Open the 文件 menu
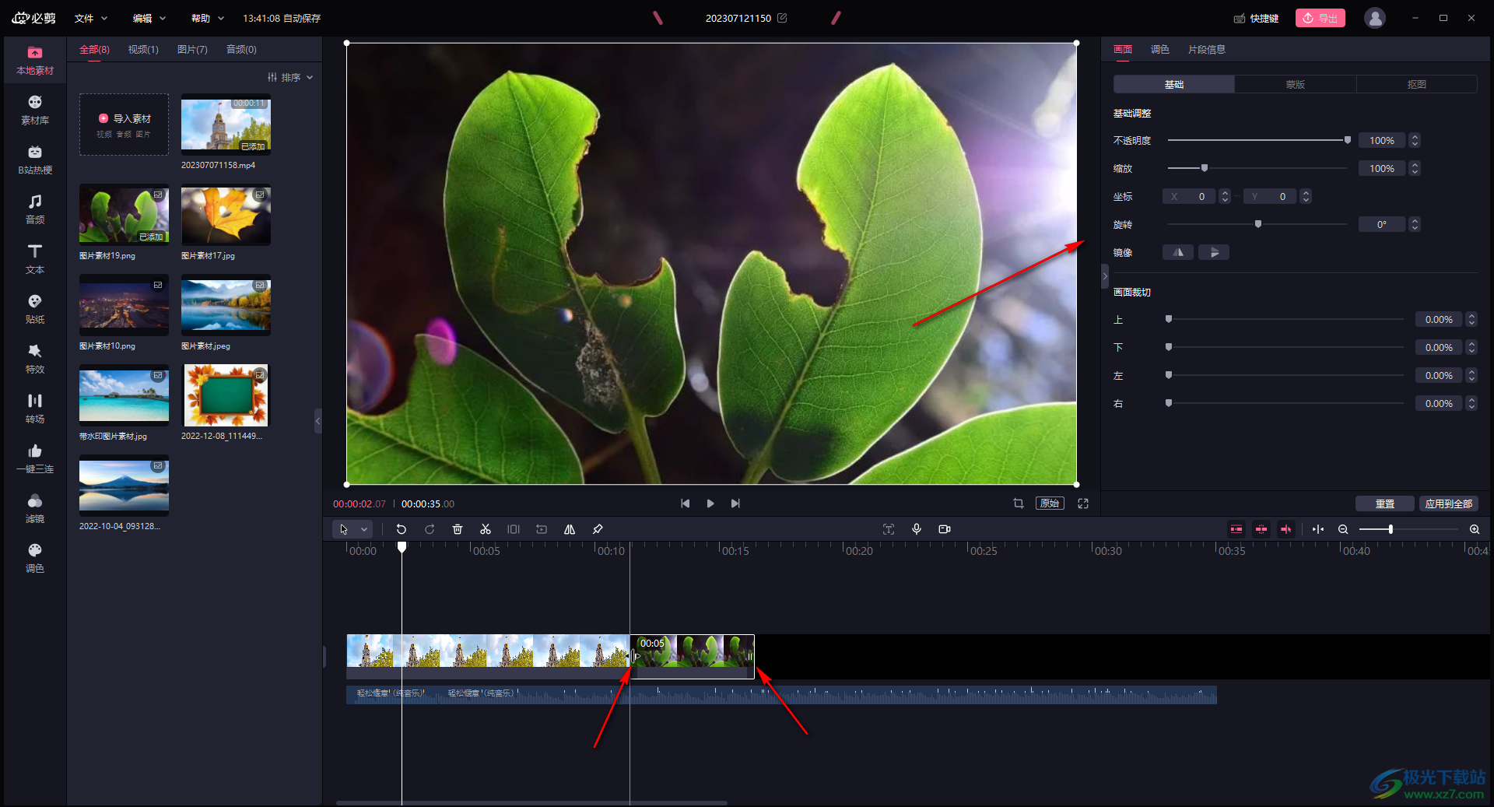 [x=91, y=18]
